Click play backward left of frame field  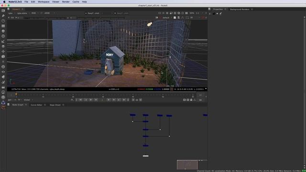click(x=96, y=100)
